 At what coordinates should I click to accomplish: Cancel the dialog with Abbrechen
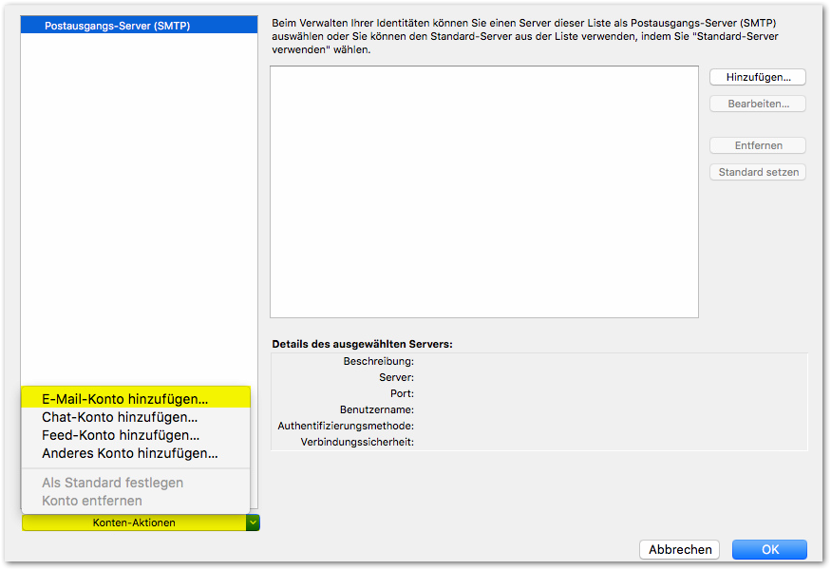pos(679,549)
